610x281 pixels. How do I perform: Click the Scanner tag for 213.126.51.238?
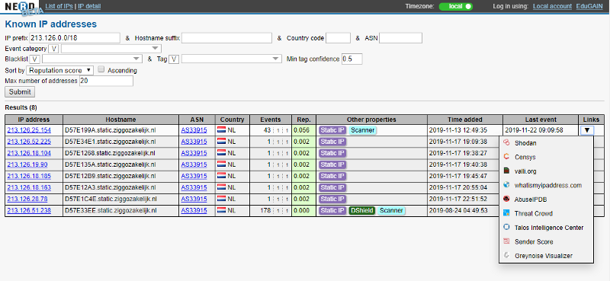coord(391,211)
